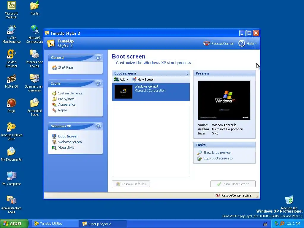Click the system tray clock
Viewport: 304px width, 228px height.
293,224
